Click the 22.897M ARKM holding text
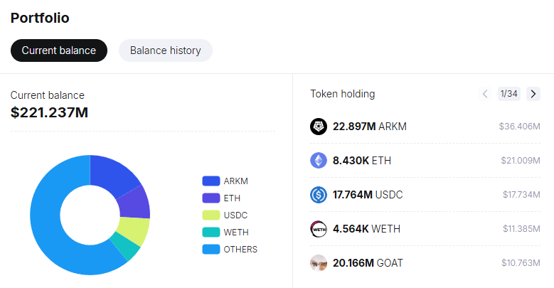This screenshot has height=288, width=554. pyautogui.click(x=370, y=127)
